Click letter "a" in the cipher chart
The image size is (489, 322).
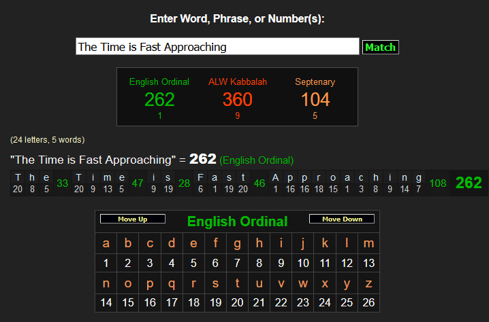tap(106, 243)
